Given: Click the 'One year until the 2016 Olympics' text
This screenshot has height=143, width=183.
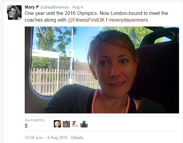Looking at the screenshot, I should click(61, 13).
